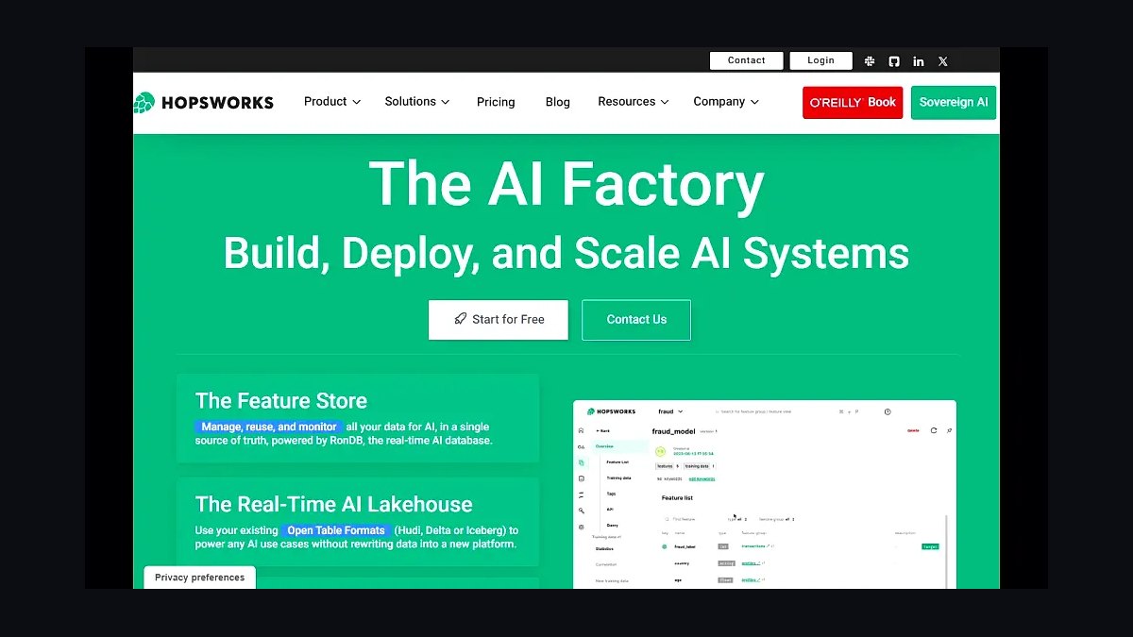Expand the Solutions menu
Screen dimensions: 1133x637
(417, 102)
